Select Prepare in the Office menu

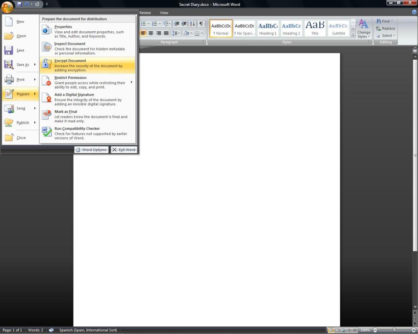point(20,94)
